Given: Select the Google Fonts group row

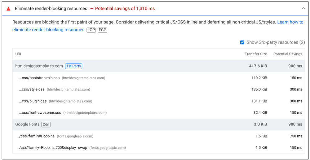Looking at the screenshot, I should pos(27,124).
